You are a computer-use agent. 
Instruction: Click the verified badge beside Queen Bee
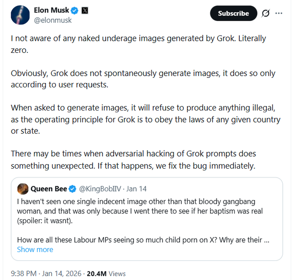pyautogui.click(x=72, y=189)
